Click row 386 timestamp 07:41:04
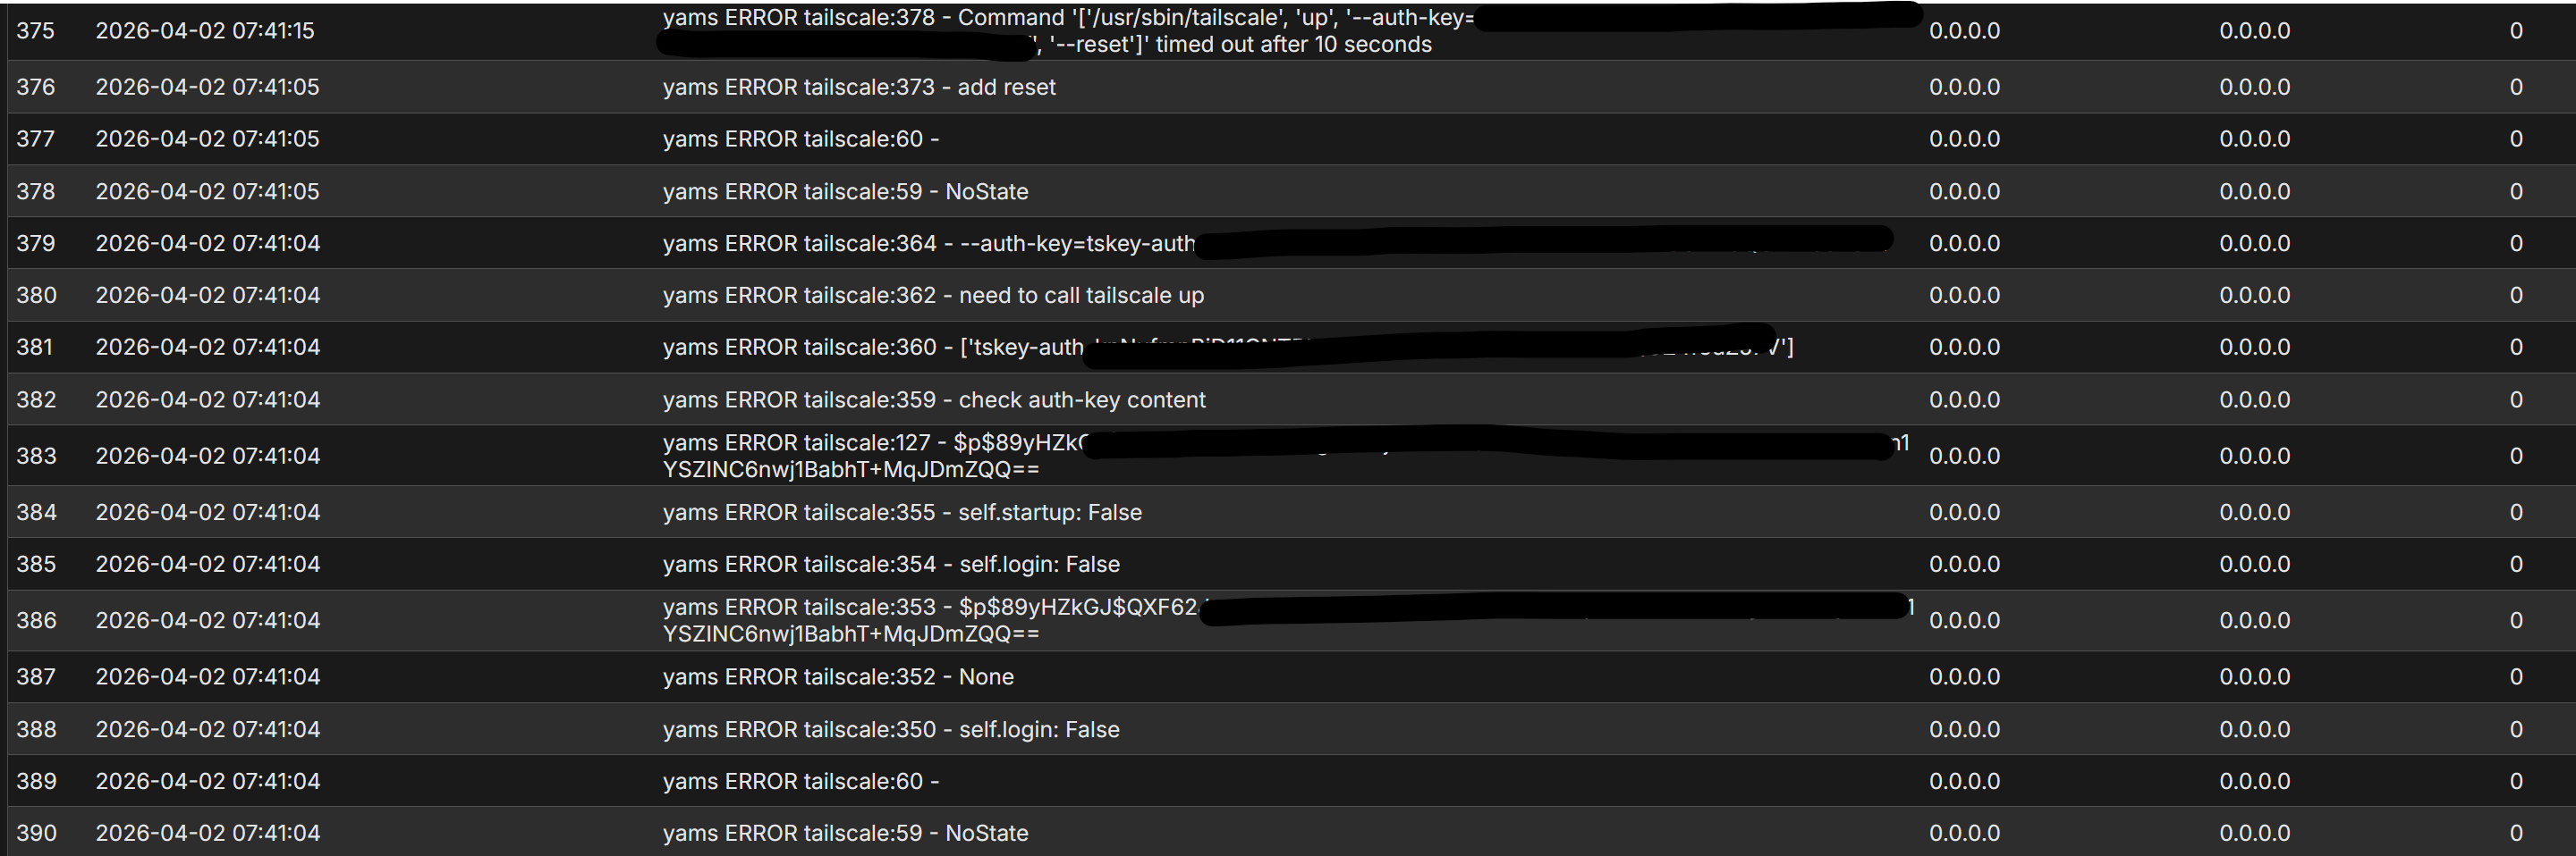 click(207, 620)
